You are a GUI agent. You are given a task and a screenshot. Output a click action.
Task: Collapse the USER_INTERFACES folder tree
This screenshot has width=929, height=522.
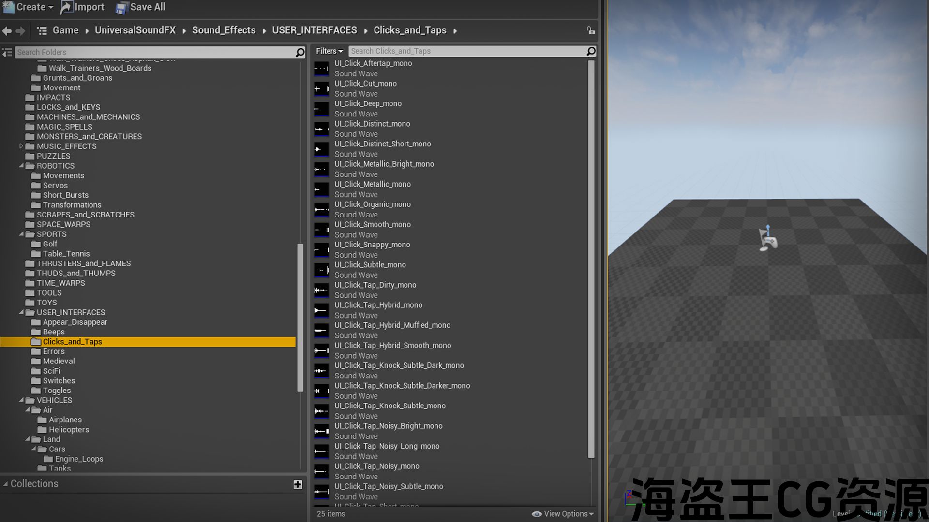(x=21, y=312)
